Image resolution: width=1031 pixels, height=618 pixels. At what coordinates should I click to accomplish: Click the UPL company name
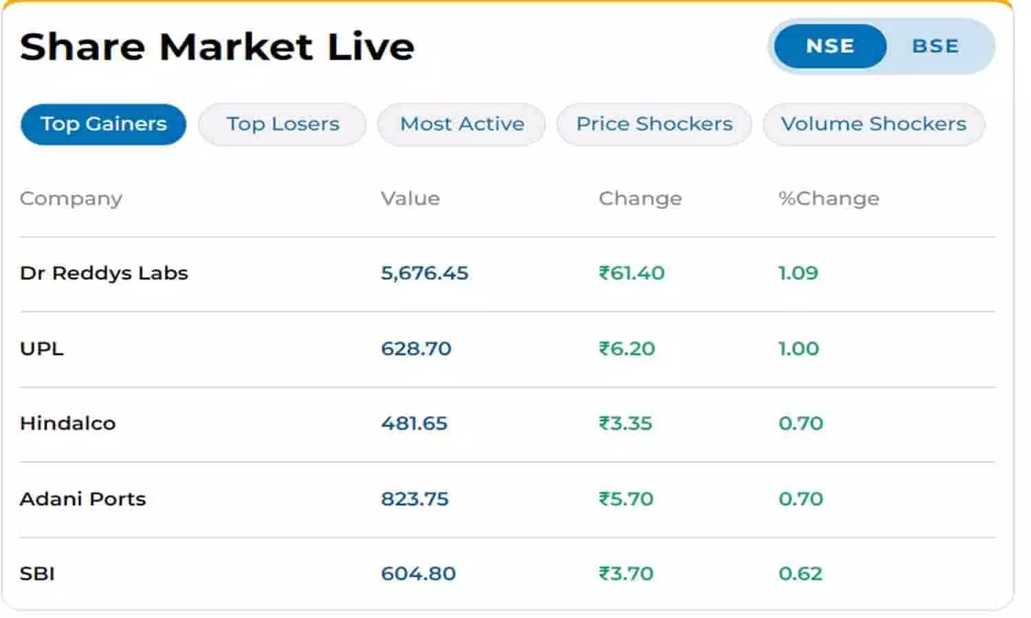point(42,349)
